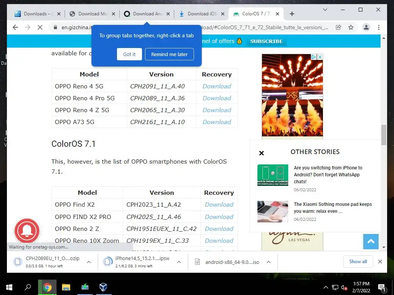Open the network tray icon
Screen dimensions: 394x295
(335, 287)
